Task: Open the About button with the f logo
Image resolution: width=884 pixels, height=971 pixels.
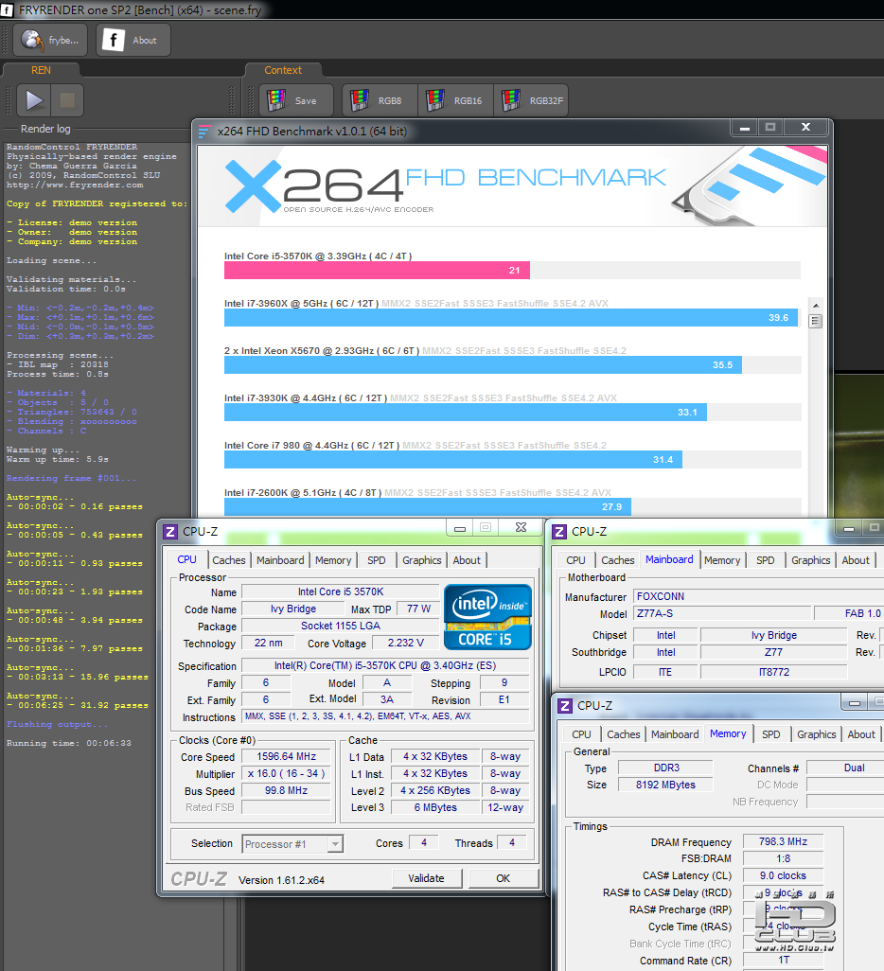Action: click(133, 41)
